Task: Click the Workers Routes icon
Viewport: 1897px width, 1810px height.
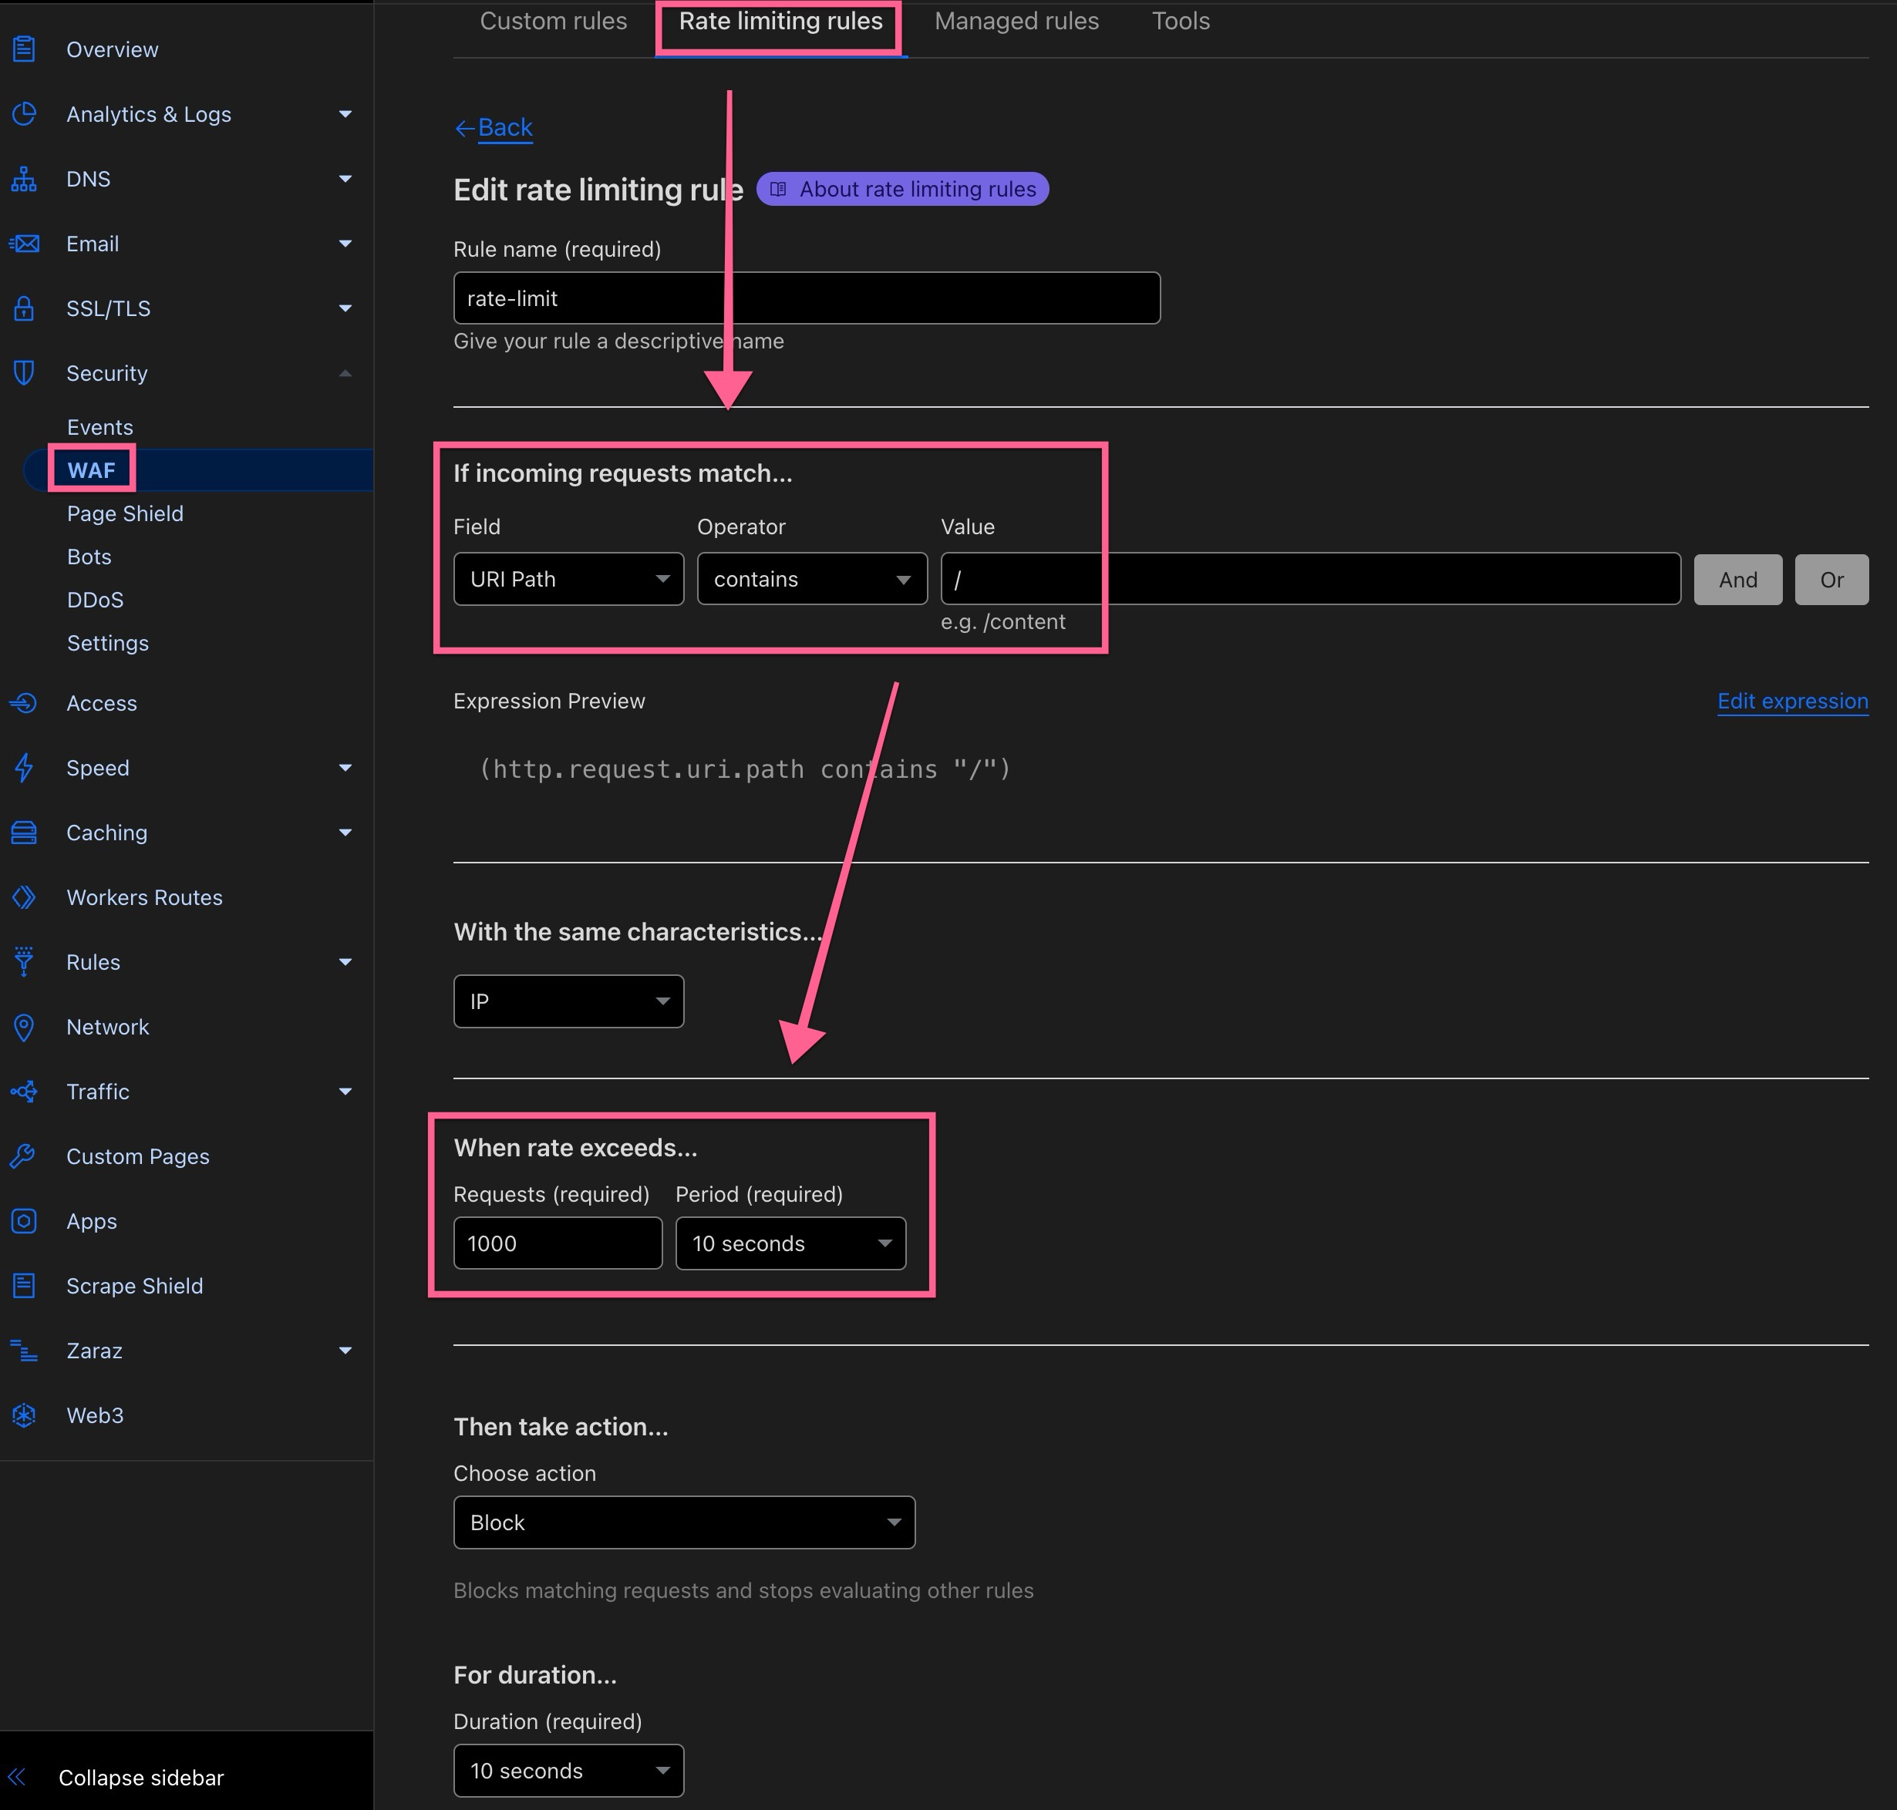Action: 25,896
